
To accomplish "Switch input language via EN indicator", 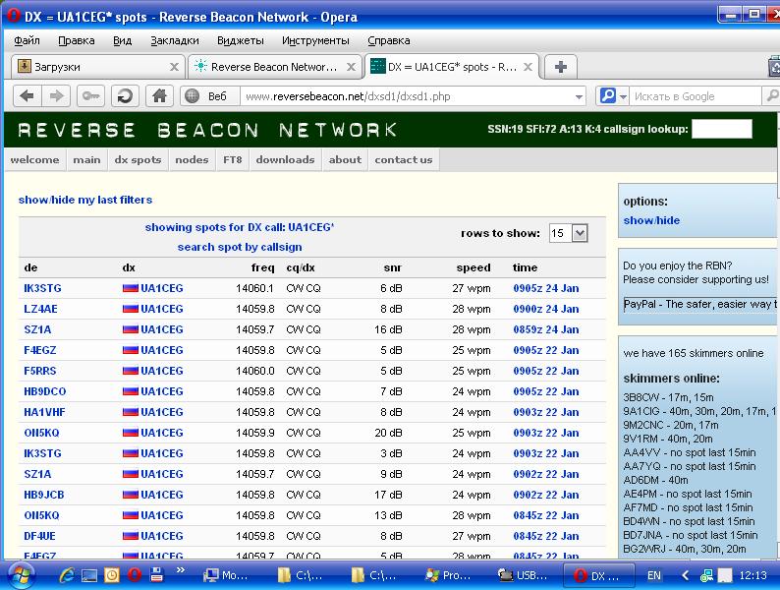I will 654,576.
